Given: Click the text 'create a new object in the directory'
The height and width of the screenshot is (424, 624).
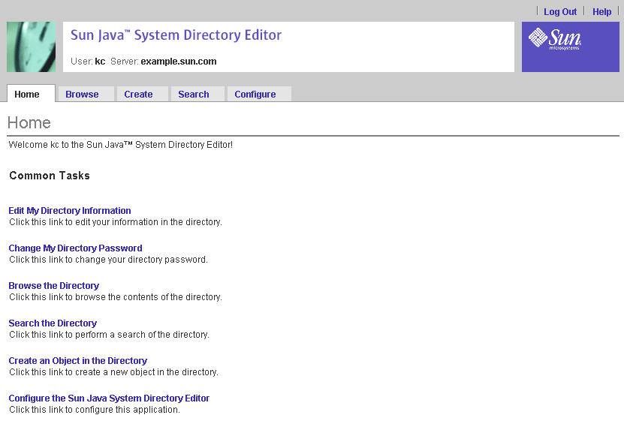Looking at the screenshot, I should click(x=146, y=372).
